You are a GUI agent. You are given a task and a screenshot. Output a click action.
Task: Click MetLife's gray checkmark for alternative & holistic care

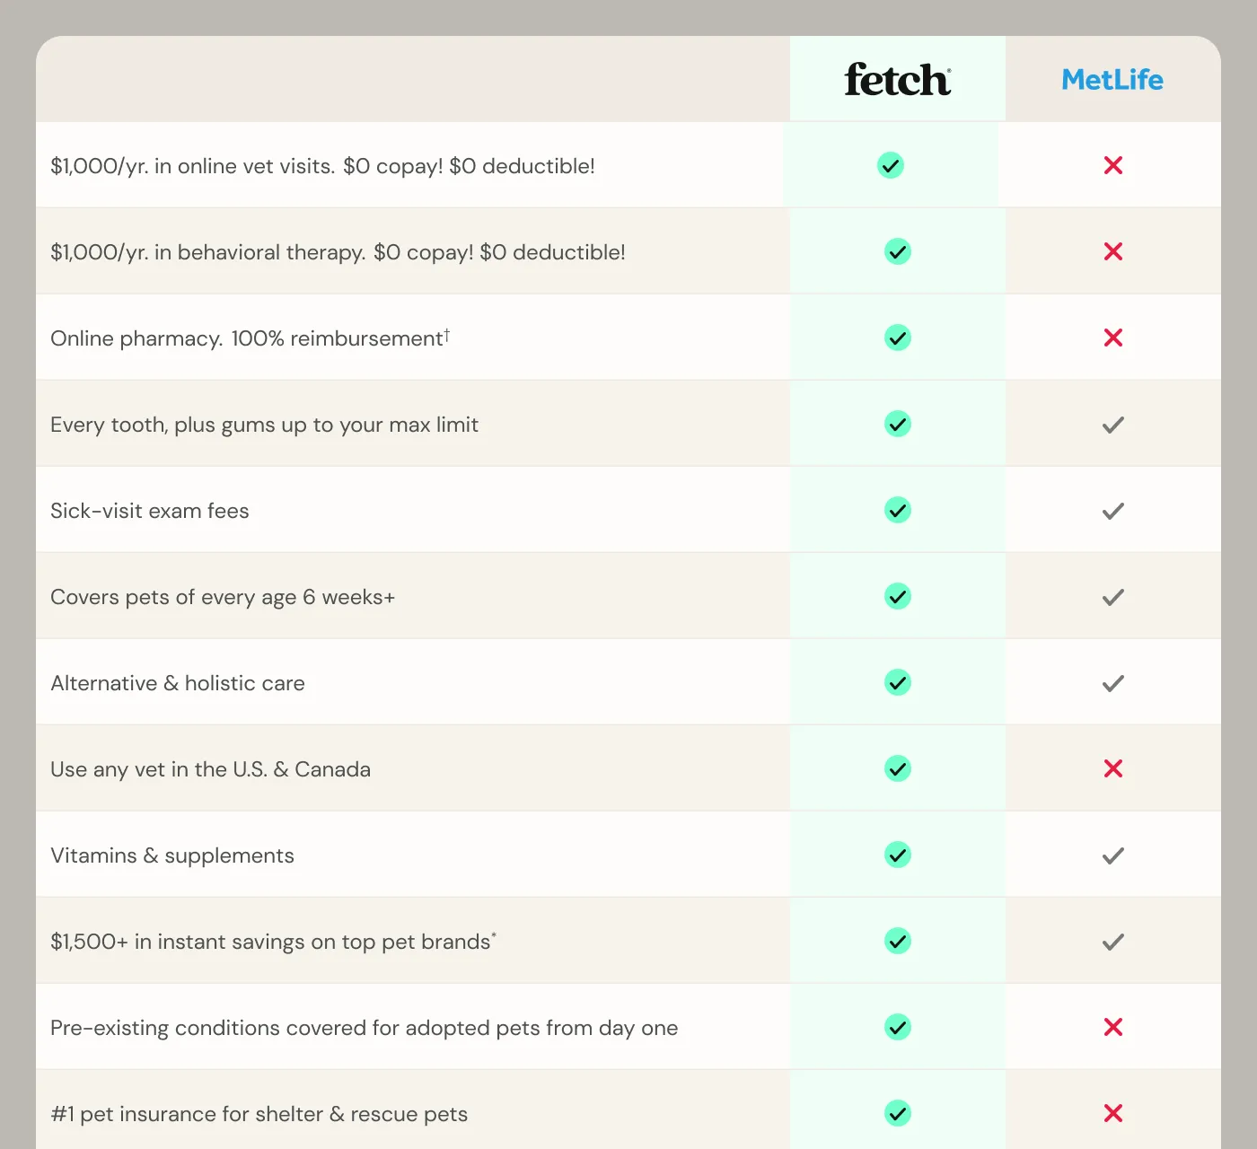(x=1113, y=683)
